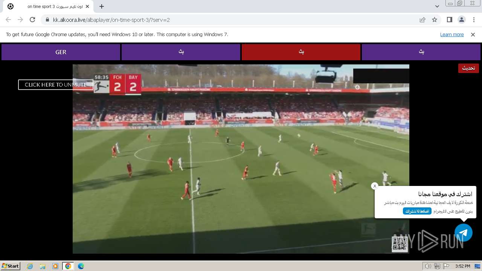This screenshot has height=271, width=482.
Task: Switch to Chrome in the taskbar
Action: coord(68,266)
